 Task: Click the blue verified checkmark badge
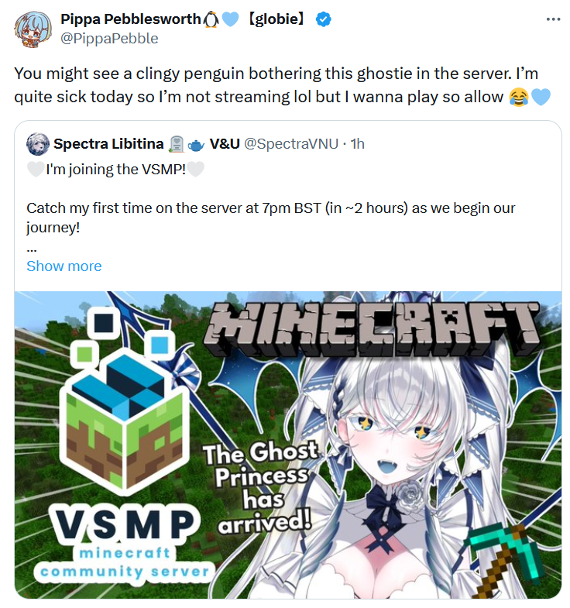click(x=323, y=19)
